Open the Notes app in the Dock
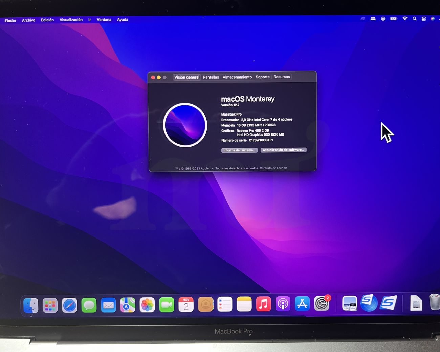The height and width of the screenshot is (352, 440). (244, 304)
